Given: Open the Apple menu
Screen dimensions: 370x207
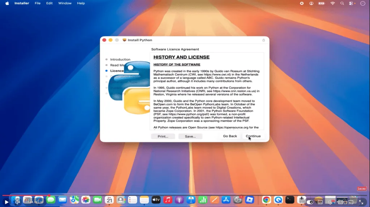Looking at the screenshot, I should point(7,3).
